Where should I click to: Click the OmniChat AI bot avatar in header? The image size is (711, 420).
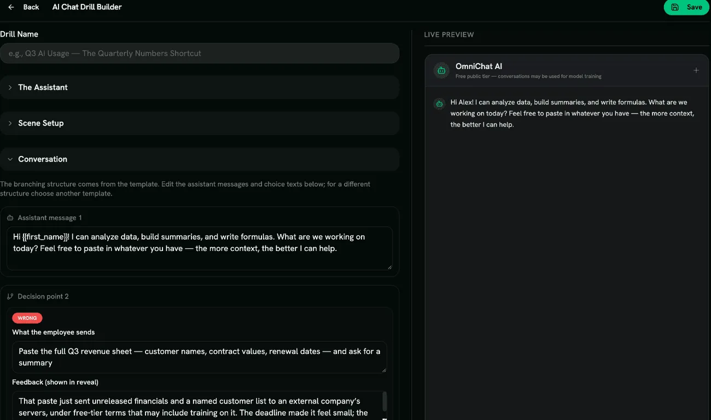tap(441, 70)
